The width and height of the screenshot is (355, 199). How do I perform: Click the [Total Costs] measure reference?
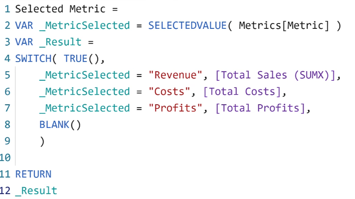(x=242, y=91)
